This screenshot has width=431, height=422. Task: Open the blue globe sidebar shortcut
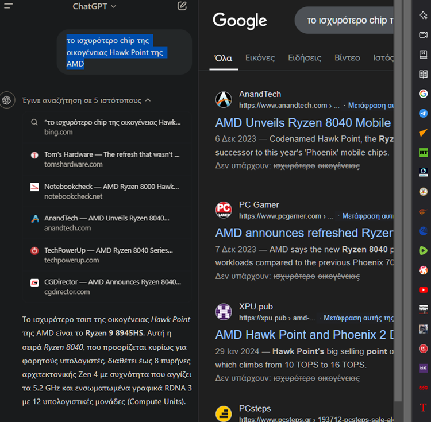coord(423,231)
